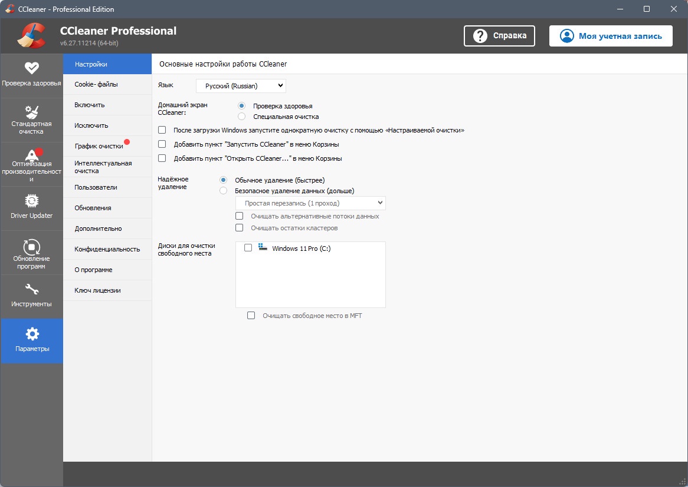Click the Справка help button
The width and height of the screenshot is (688, 487).
[x=499, y=35]
